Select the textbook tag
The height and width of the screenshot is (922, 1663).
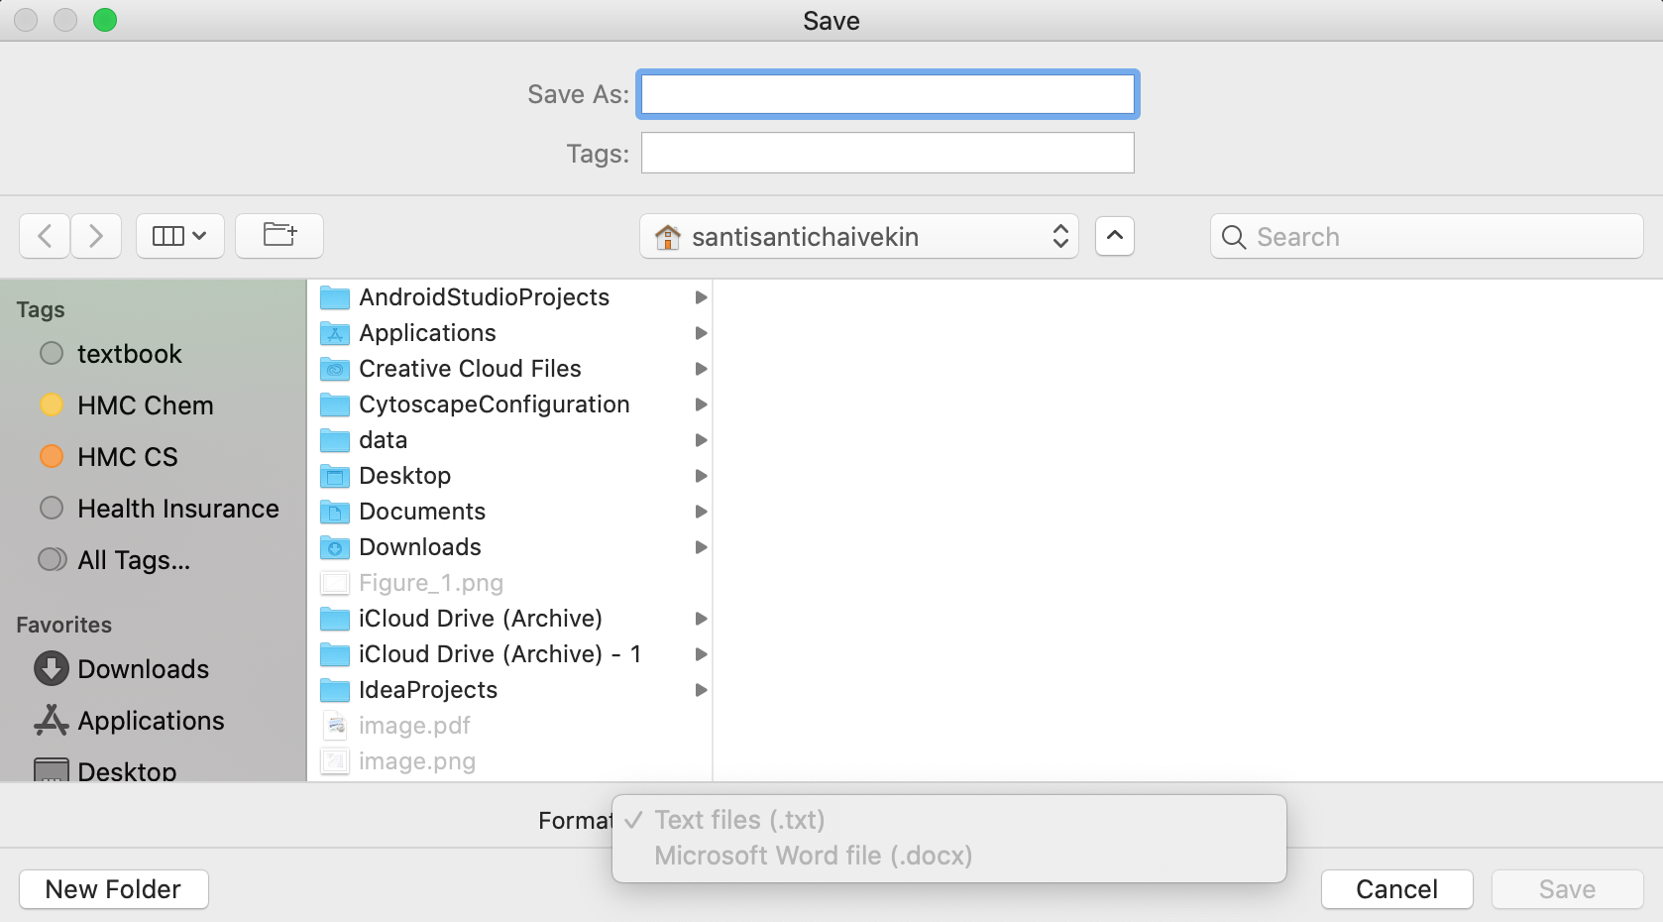pos(129,353)
